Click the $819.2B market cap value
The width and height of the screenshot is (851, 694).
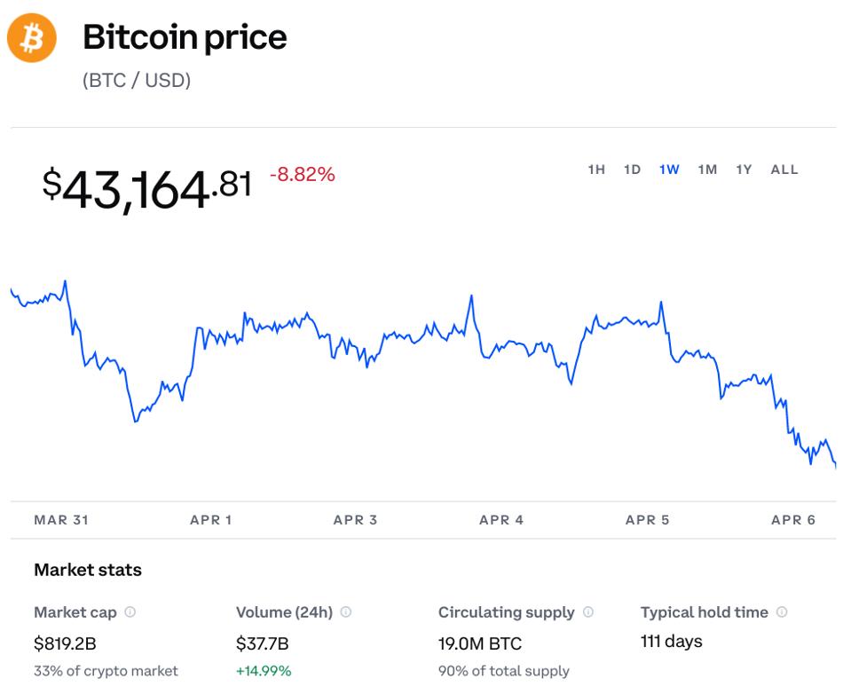pyautogui.click(x=64, y=643)
